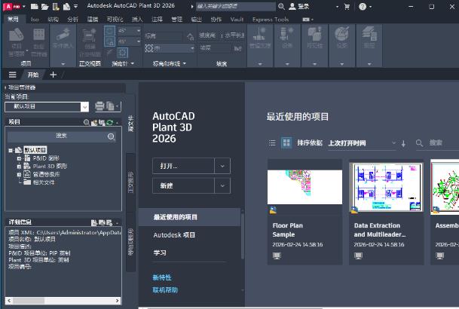Open the Data Extraction and Multileader thumbnail
The image size is (459, 309).
(387, 187)
